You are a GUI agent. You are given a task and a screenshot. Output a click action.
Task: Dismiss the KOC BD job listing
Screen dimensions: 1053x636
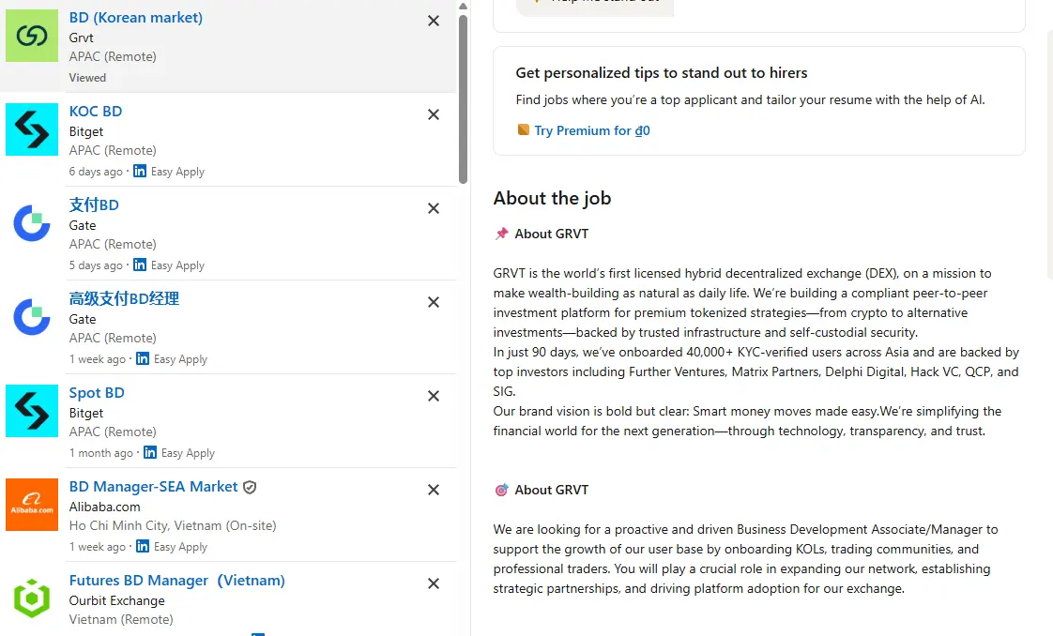pos(434,114)
